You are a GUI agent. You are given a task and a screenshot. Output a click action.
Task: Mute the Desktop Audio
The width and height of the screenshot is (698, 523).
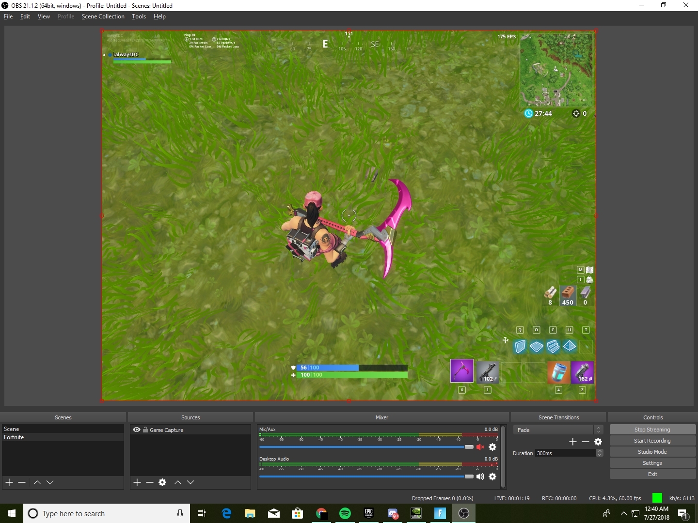[x=480, y=477]
